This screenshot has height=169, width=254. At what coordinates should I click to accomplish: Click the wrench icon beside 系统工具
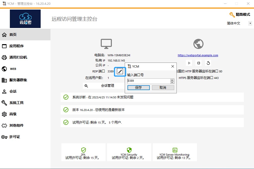coord(4,103)
